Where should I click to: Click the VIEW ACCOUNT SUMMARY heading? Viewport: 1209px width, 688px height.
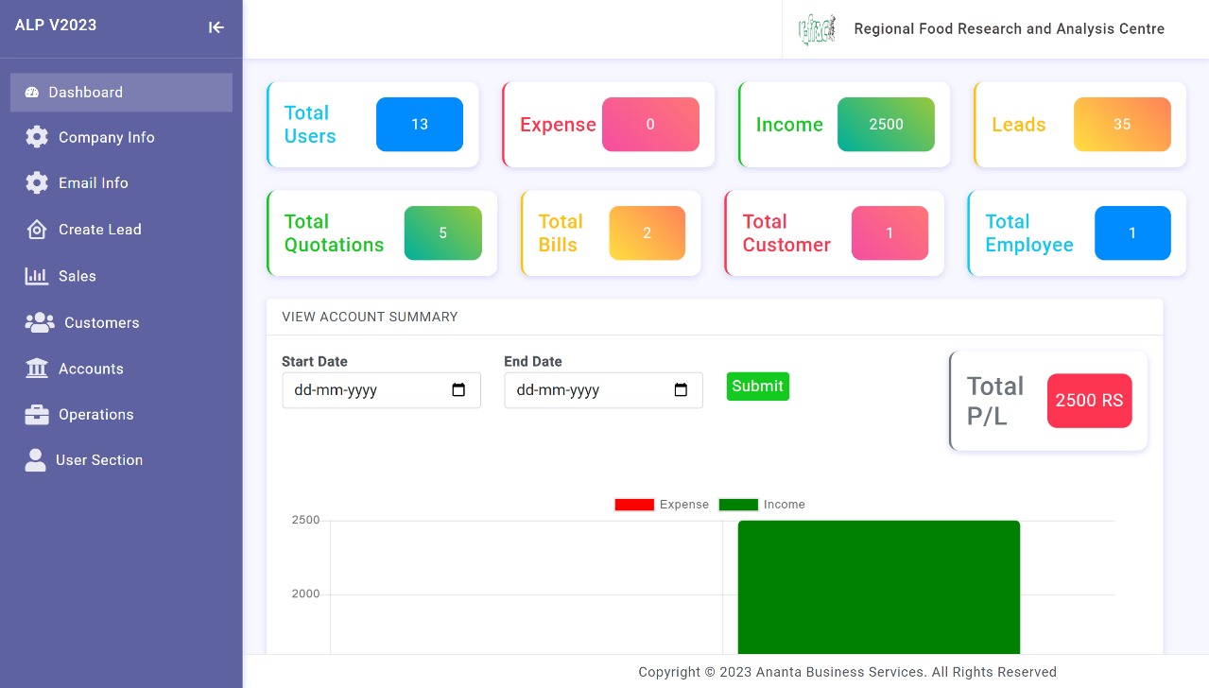point(370,318)
